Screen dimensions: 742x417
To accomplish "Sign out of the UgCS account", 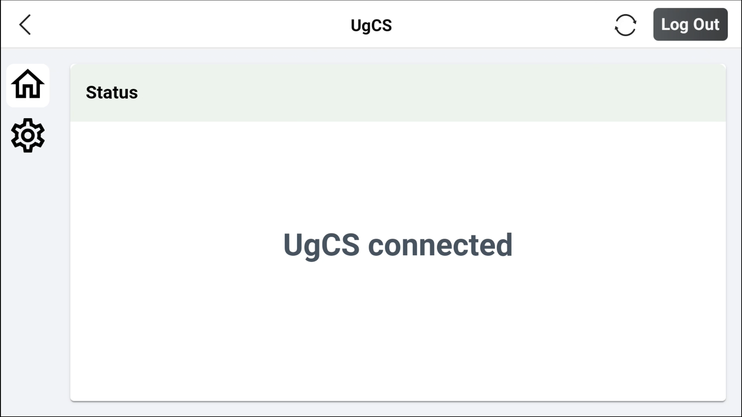I will click(x=690, y=25).
